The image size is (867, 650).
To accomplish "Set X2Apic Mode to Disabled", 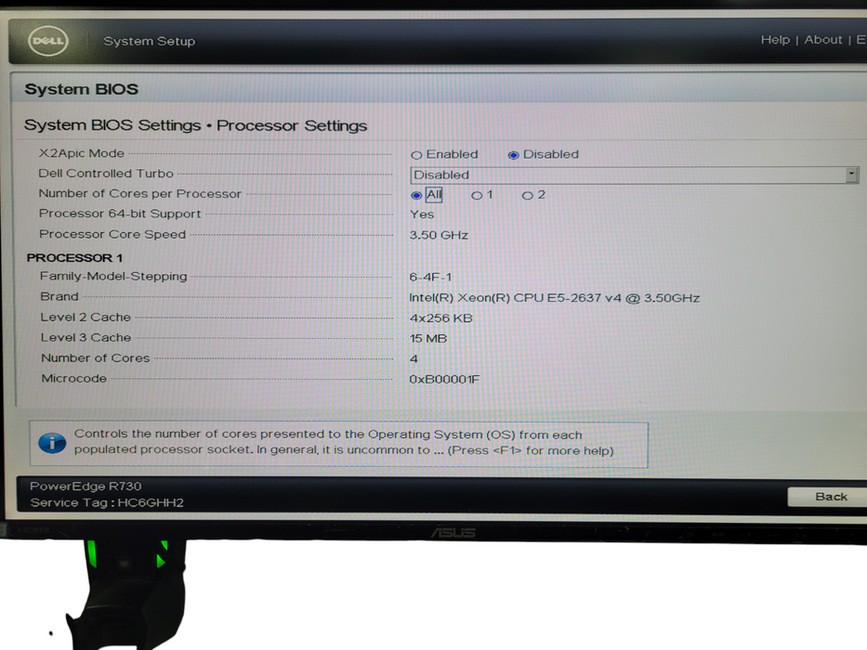I will [513, 155].
